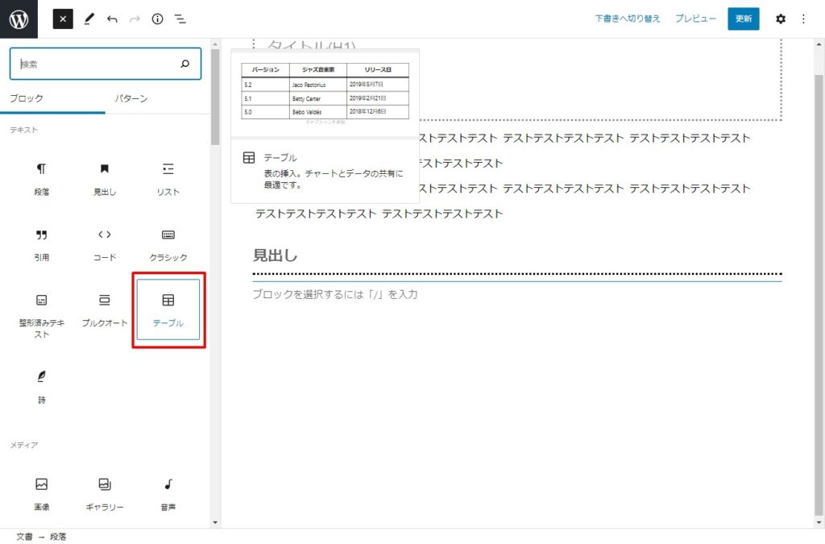Insert the Classic (クラシック) block
The image size is (825, 544).
pyautogui.click(x=168, y=243)
